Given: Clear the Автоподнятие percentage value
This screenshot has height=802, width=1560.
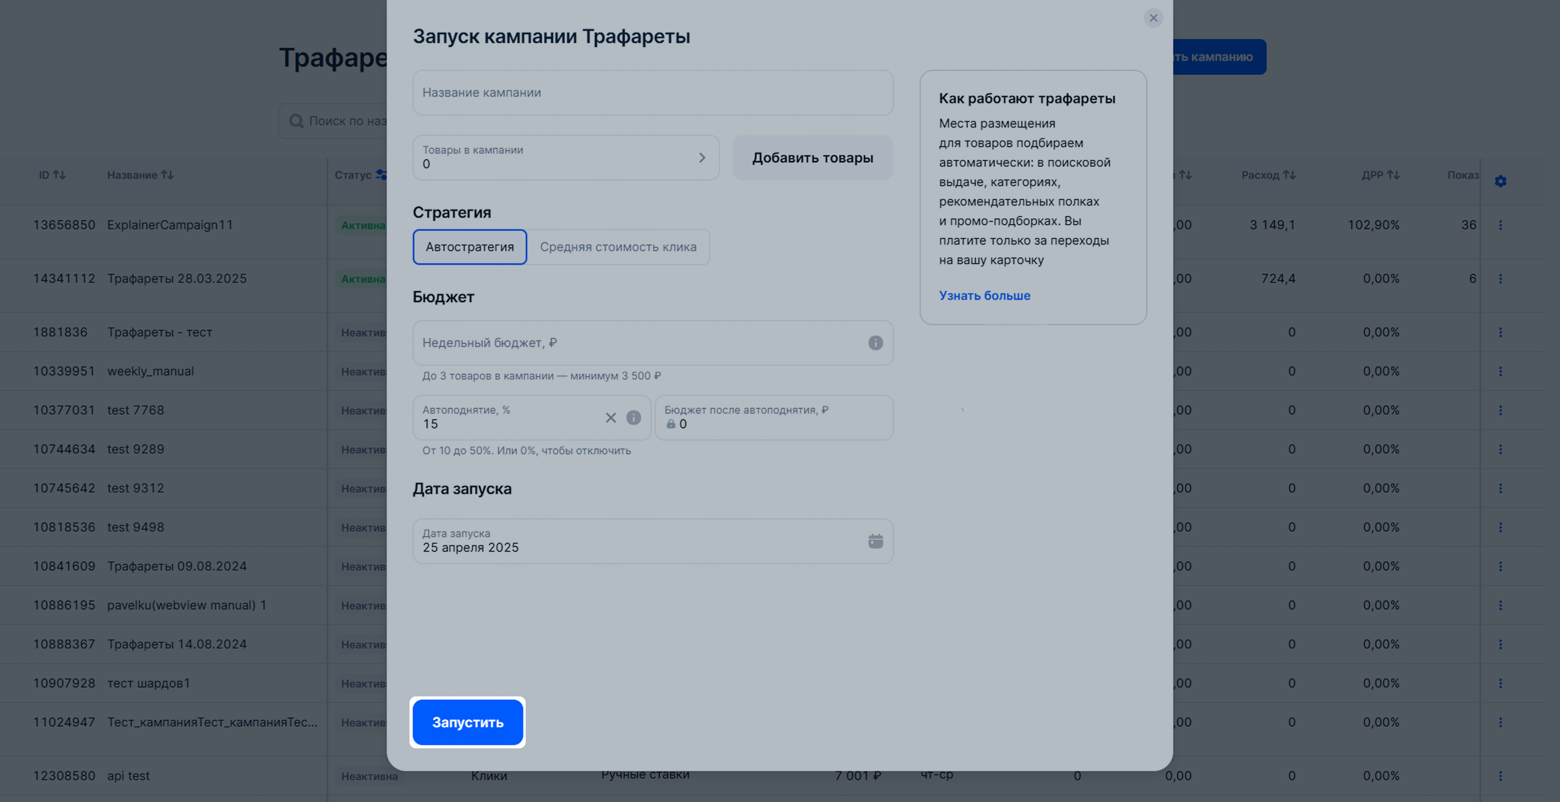Looking at the screenshot, I should coord(611,418).
